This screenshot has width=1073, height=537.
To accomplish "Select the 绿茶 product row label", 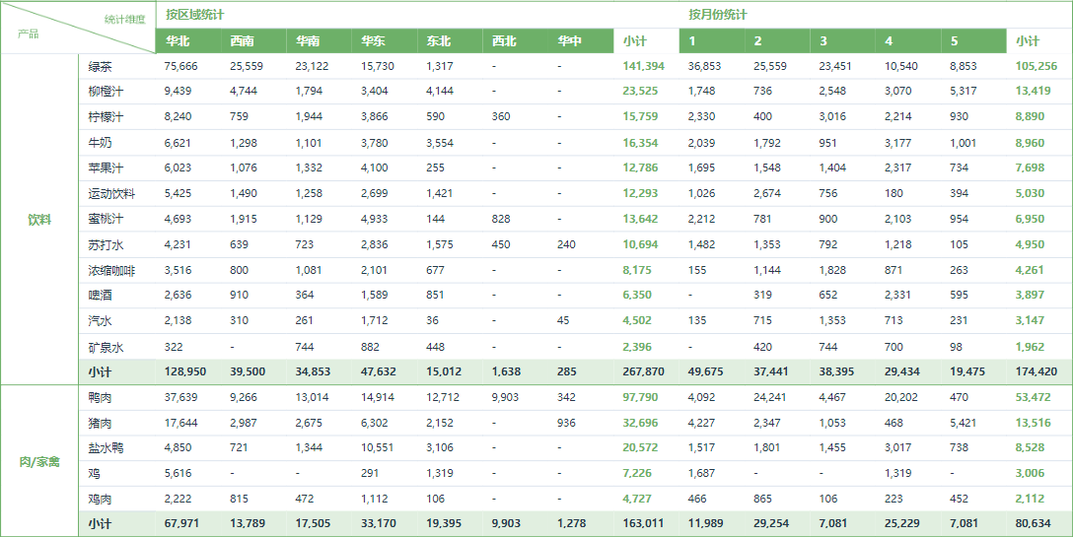I will (x=101, y=66).
